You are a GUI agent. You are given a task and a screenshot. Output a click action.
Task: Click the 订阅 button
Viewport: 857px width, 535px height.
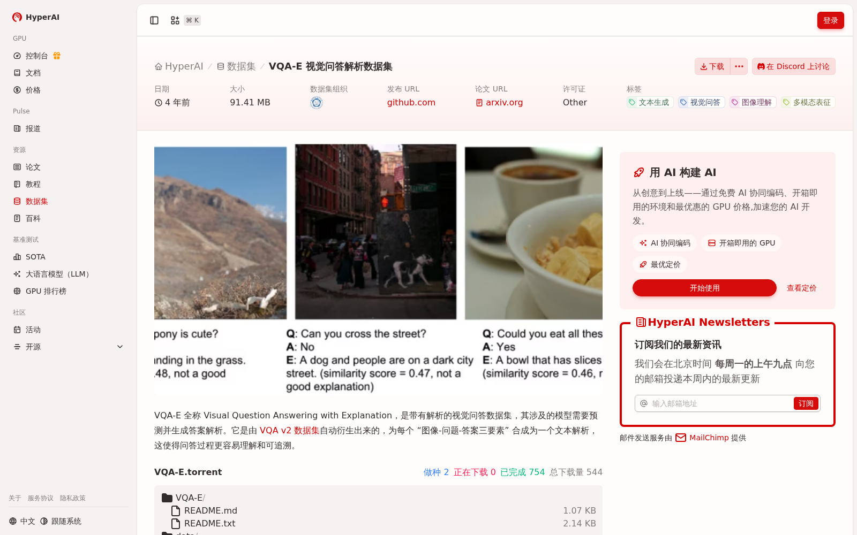(806, 403)
